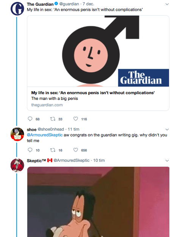This screenshot has width=180, height=237.
Task: Open The Guardian profile avatar
Action: pyautogui.click(x=17, y=9)
